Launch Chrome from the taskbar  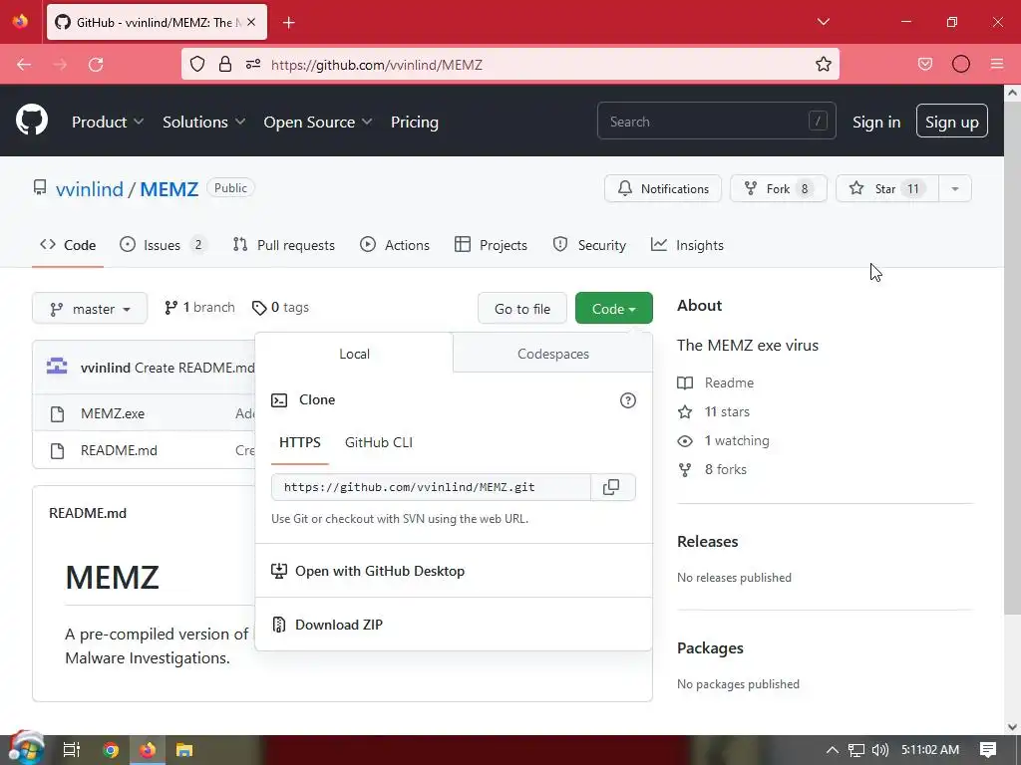pos(111,750)
